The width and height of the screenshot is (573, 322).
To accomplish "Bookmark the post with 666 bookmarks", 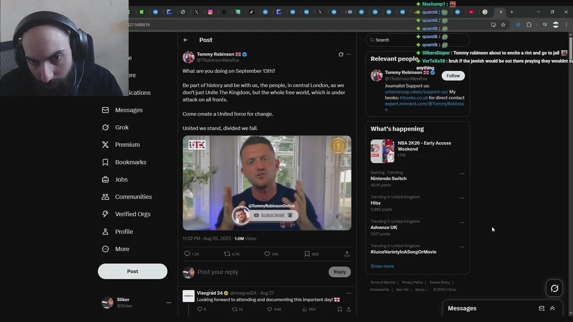I will tap(307, 254).
